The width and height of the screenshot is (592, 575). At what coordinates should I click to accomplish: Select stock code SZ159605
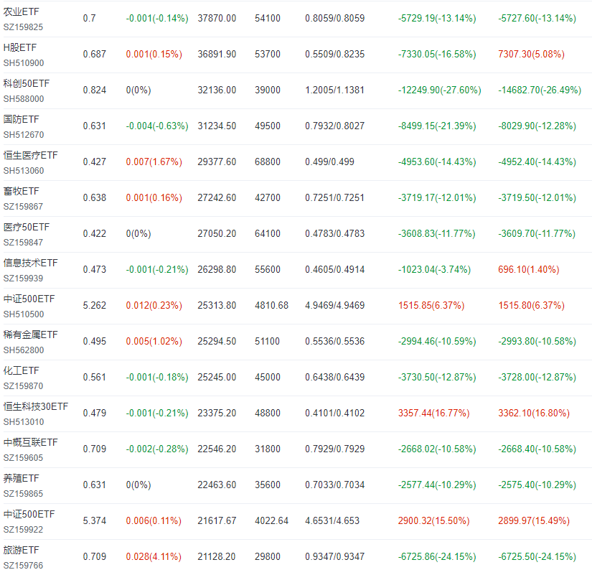(23, 458)
